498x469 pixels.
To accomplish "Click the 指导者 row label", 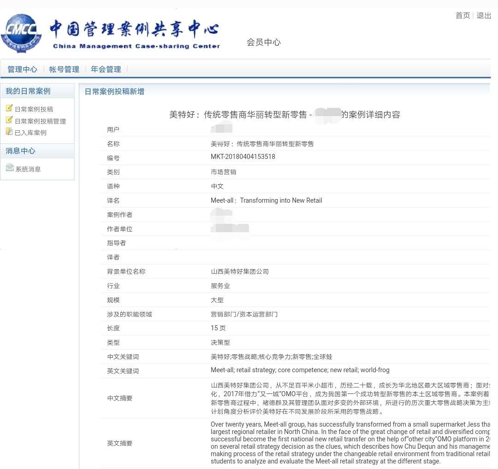I will coord(117,243).
